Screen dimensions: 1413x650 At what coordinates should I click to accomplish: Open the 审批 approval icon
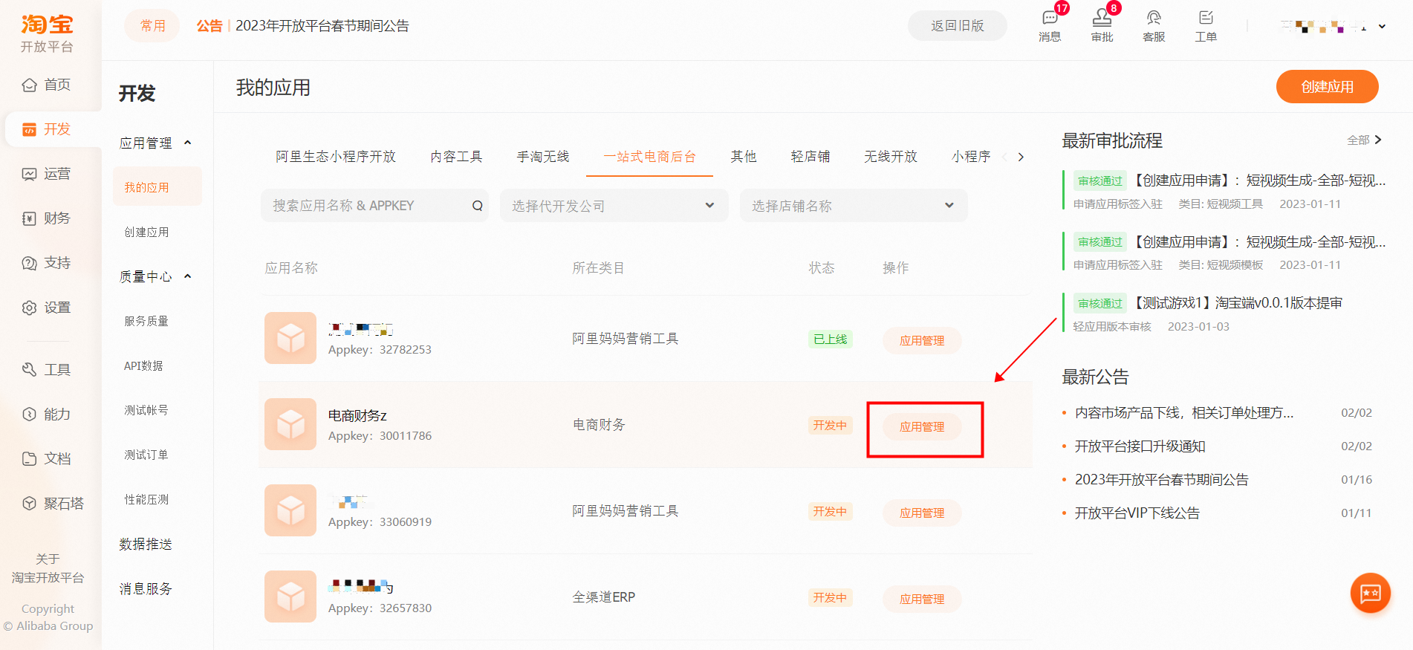(x=1102, y=25)
